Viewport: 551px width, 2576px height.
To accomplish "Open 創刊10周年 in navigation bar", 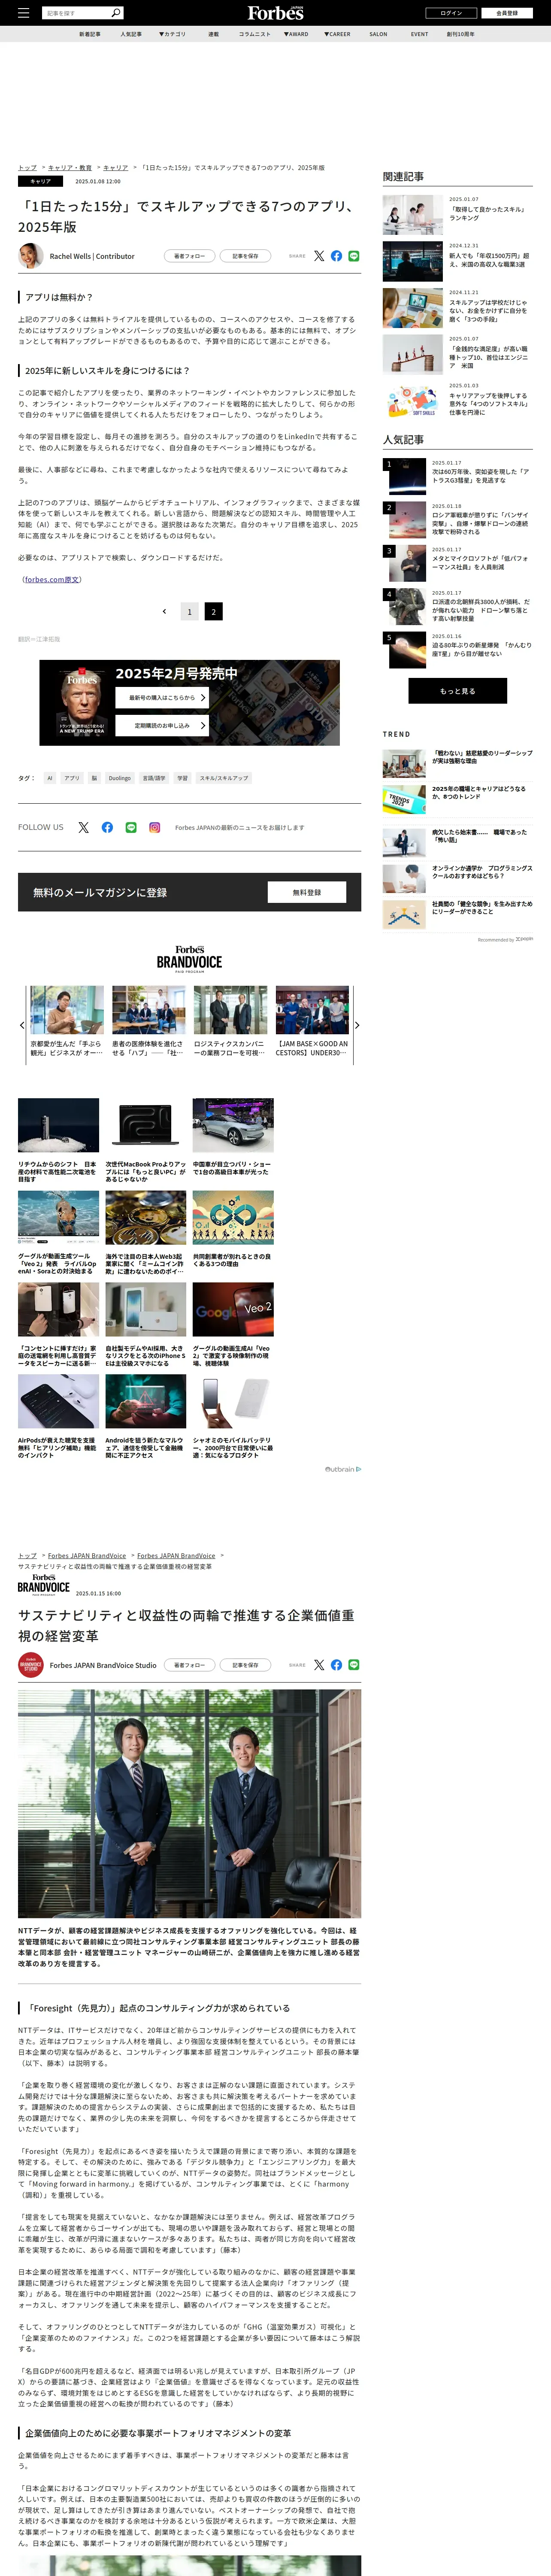I will (x=461, y=34).
